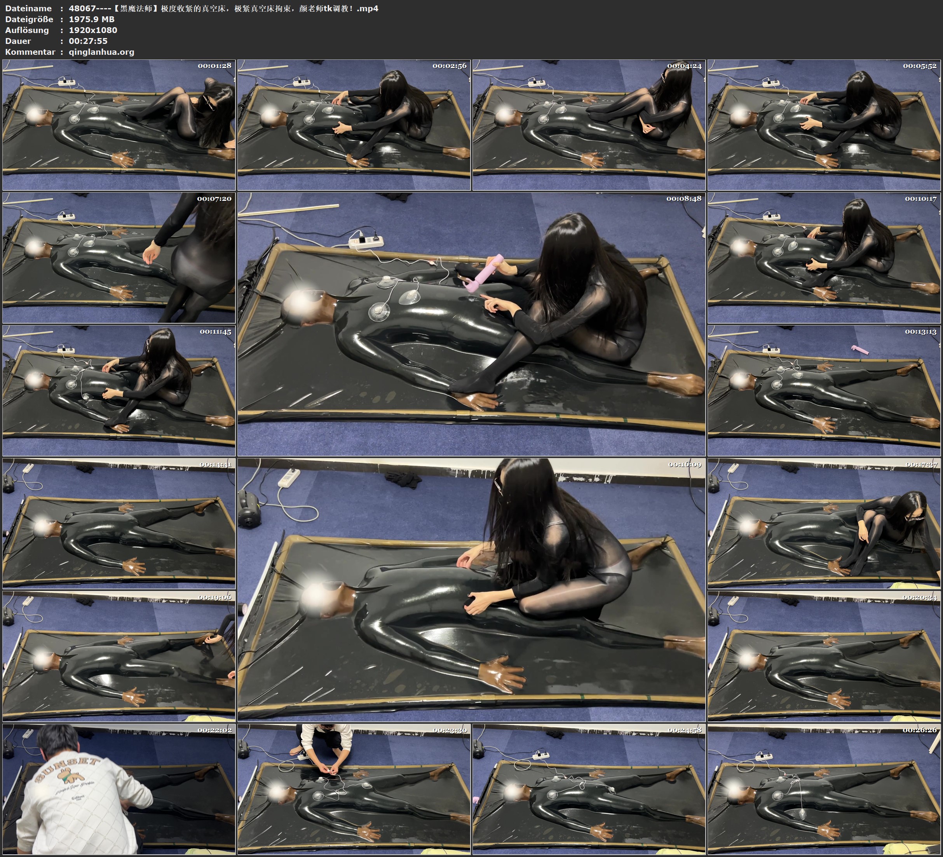
Task: Select the thumbnail stamped 00:04:24
Action: tap(588, 124)
